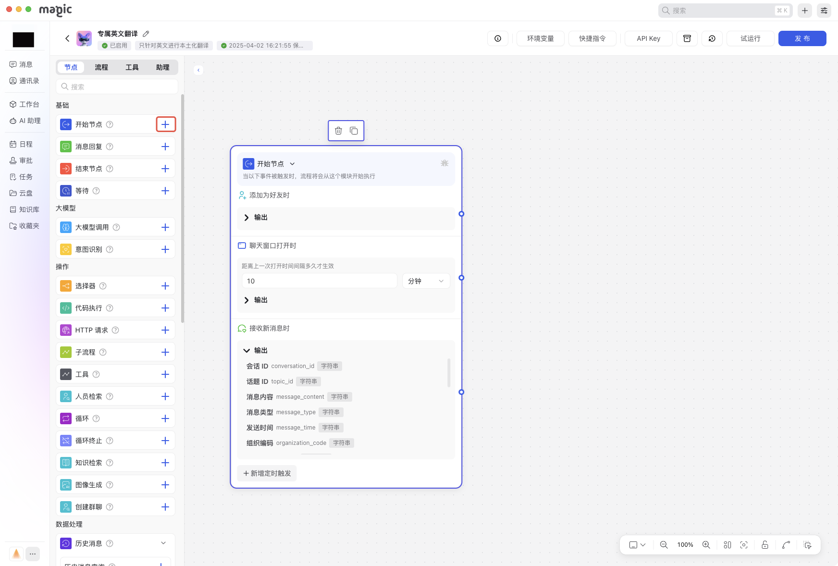The height and width of the screenshot is (566, 838).
Task: Open help tooltip for 意图识别
Action: (110, 249)
